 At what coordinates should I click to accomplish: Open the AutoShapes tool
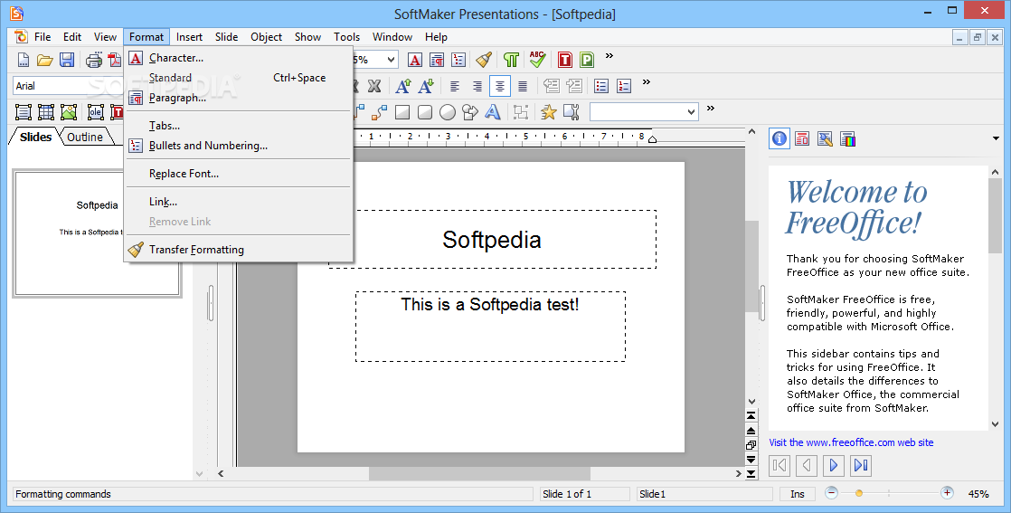click(470, 112)
